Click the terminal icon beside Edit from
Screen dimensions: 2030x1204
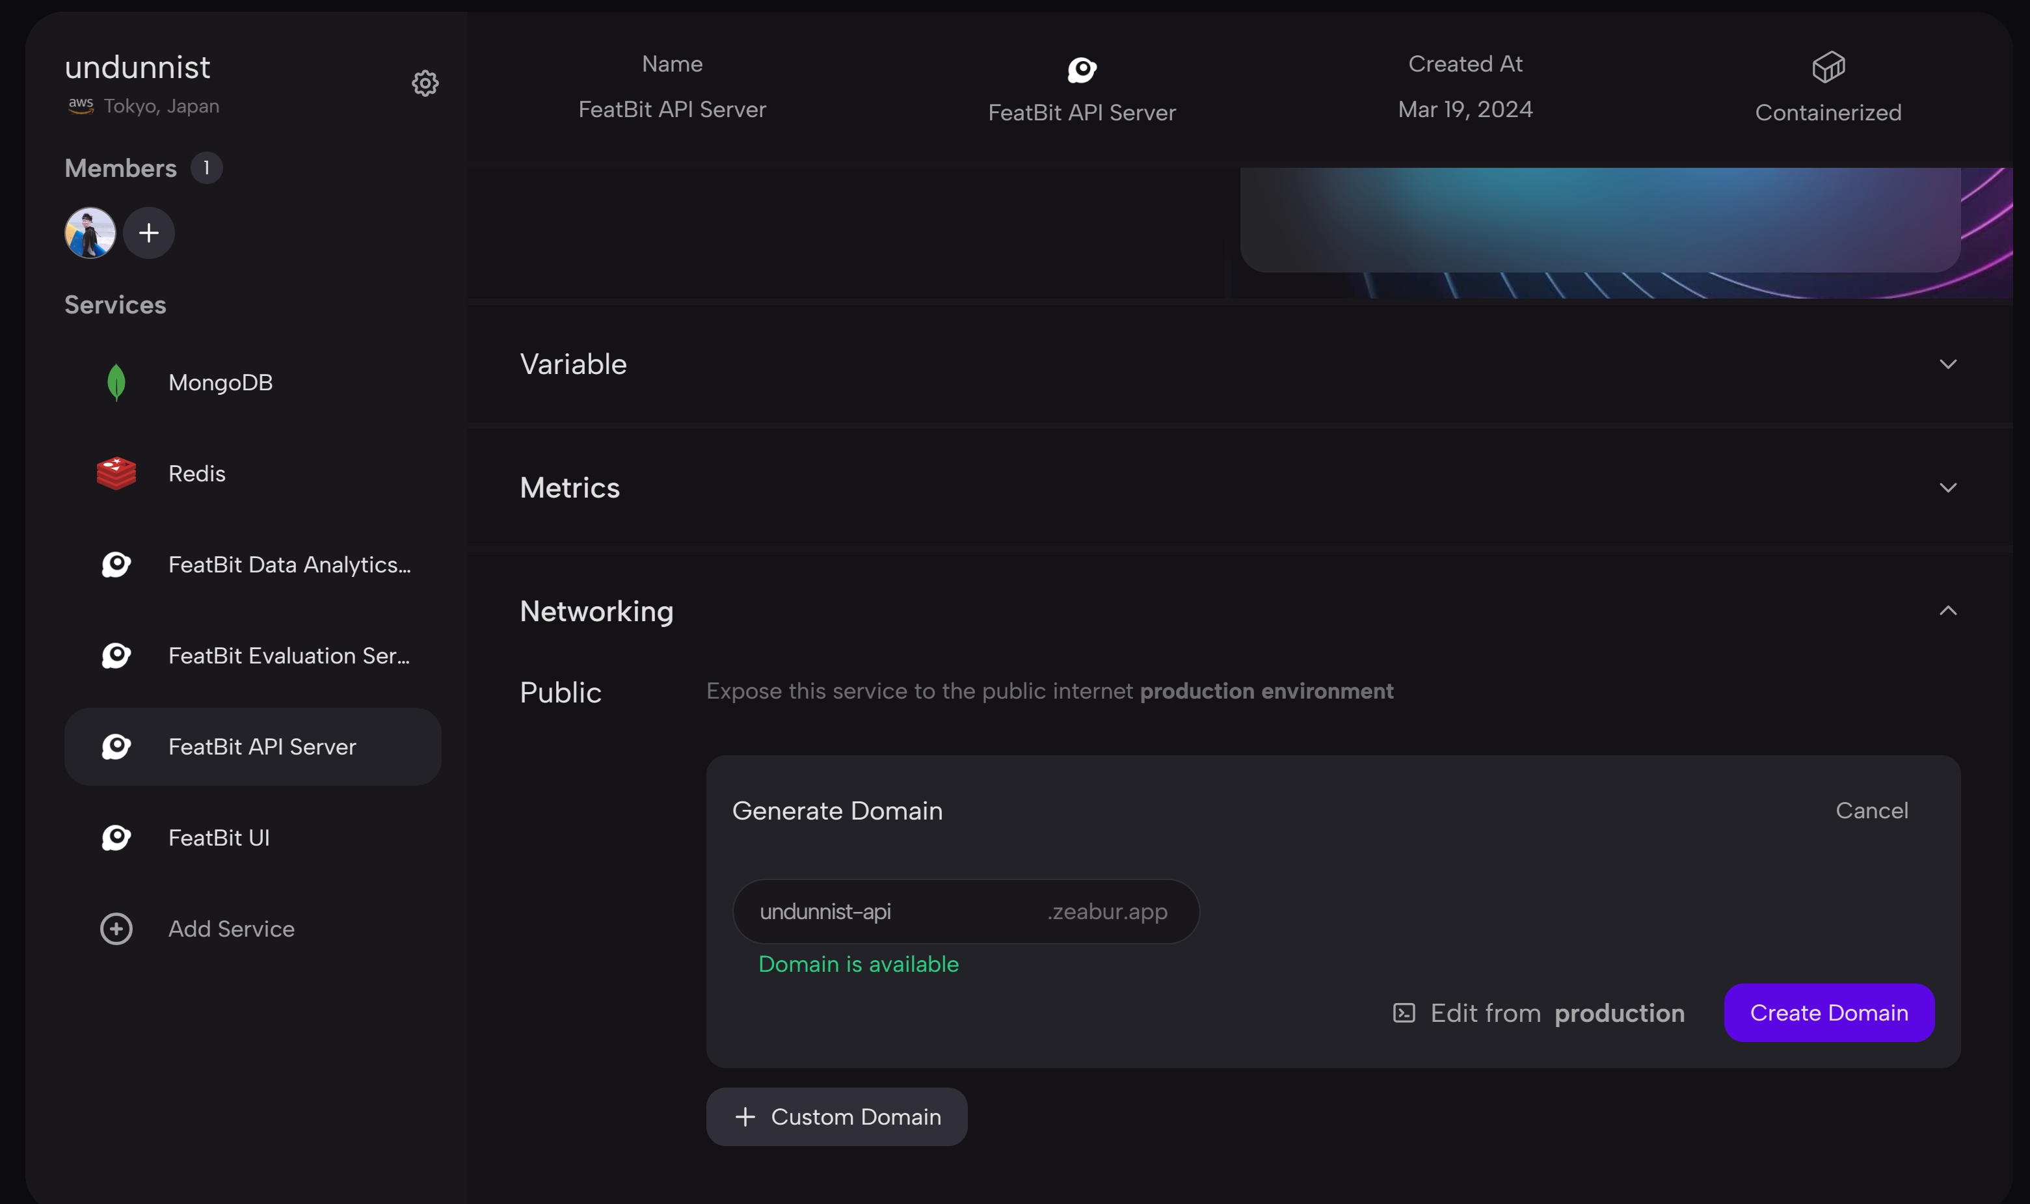[x=1404, y=1013]
